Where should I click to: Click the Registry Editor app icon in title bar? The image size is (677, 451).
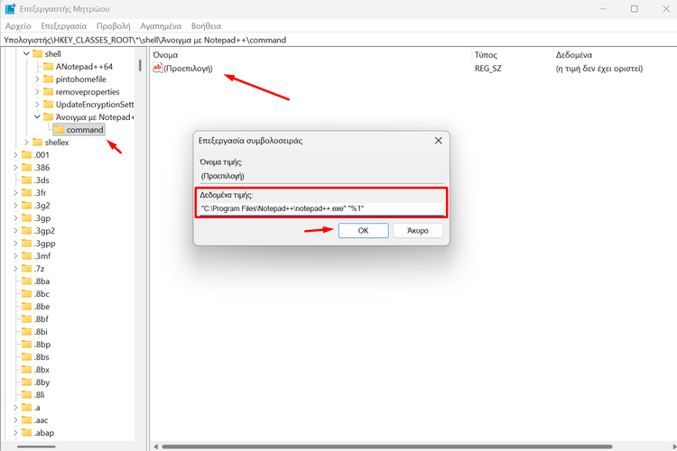pyautogui.click(x=10, y=9)
